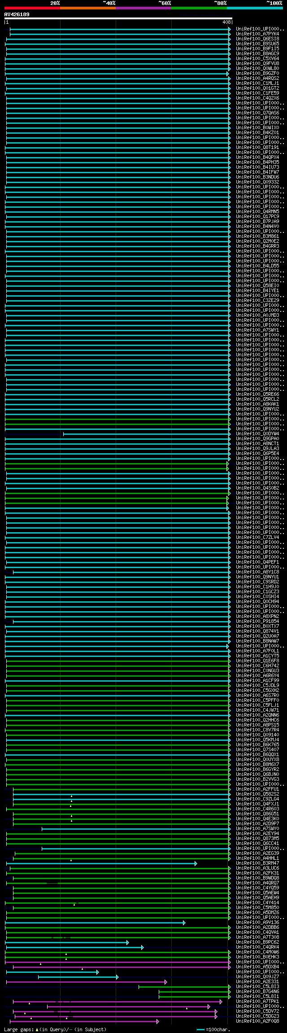This screenshot has width=287, height=1033.
Task: Click the green ~80% identity legend bar
Action: coord(199,8)
